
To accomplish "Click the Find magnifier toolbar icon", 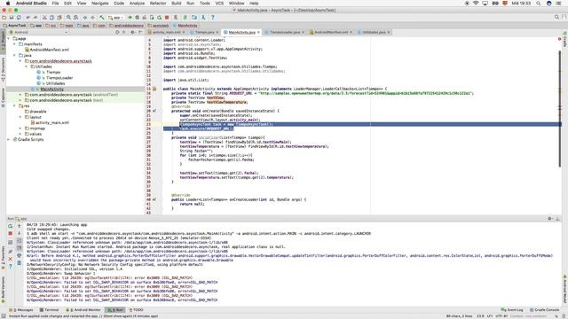I will coord(68,17).
